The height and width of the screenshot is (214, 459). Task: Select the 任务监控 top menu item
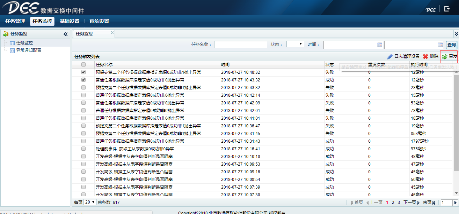[x=42, y=21]
